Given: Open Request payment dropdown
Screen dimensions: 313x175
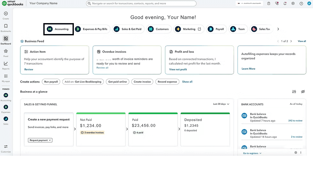Looking at the screenshot, I should (40, 140).
